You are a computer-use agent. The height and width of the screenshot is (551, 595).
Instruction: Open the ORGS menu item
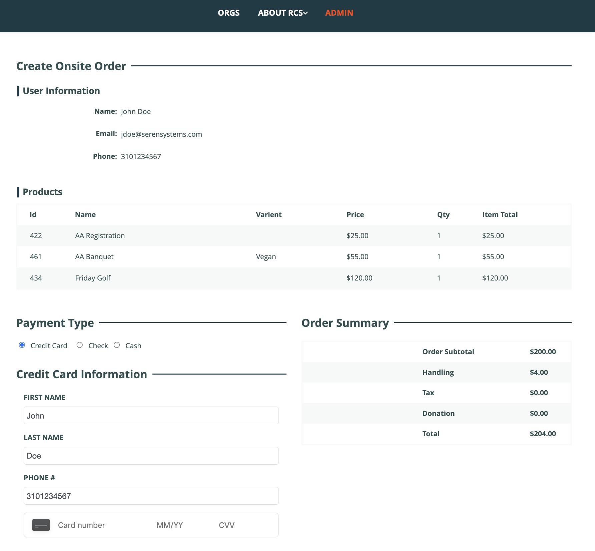click(228, 13)
